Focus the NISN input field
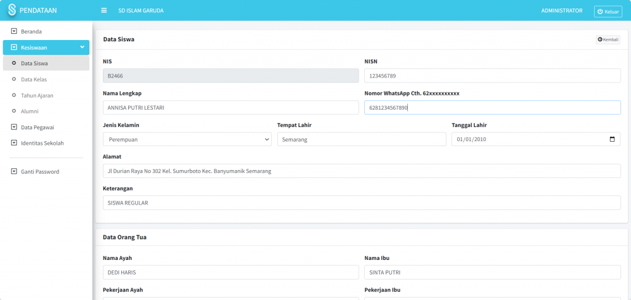 coord(492,76)
